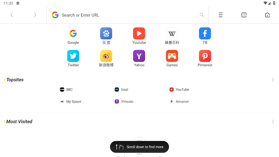
Task: Expand Topsites options with three dots
Action: pyautogui.click(x=273, y=80)
